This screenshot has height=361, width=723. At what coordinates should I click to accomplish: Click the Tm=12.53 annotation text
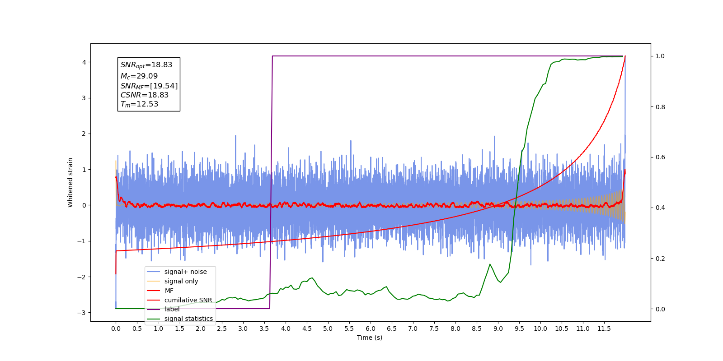click(x=139, y=104)
